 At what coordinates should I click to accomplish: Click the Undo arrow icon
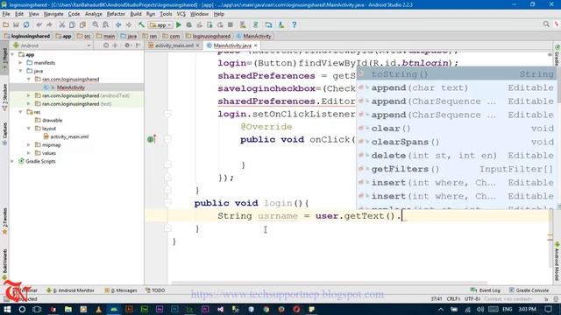(39, 24)
